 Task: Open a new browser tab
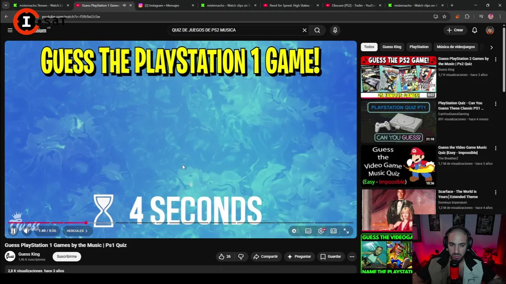coord(452,6)
